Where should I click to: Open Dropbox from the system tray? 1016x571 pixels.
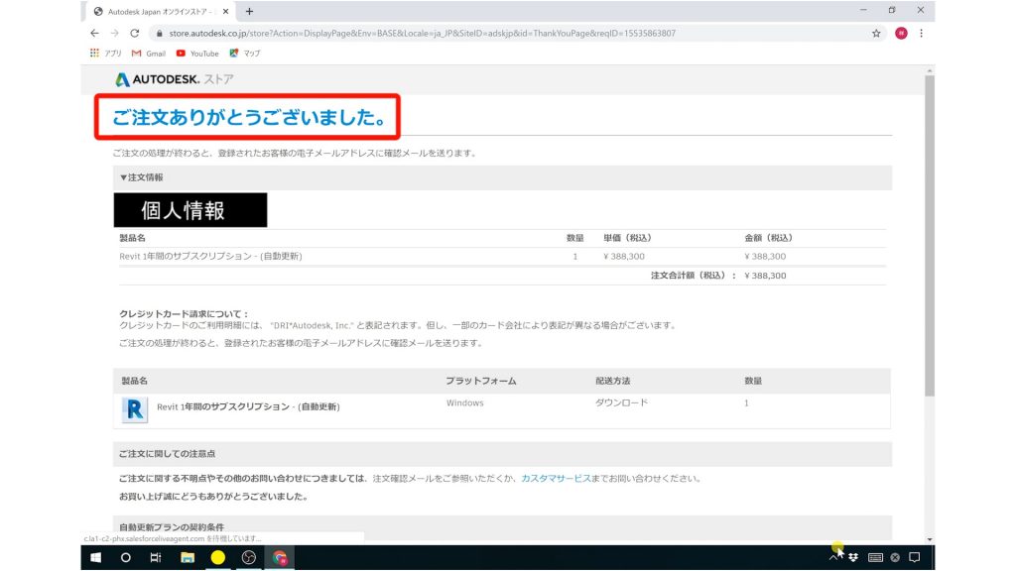853,557
